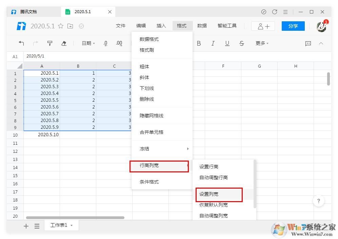Click the Redo icon
Screen dimensions: 338x239
pyautogui.click(x=35, y=43)
